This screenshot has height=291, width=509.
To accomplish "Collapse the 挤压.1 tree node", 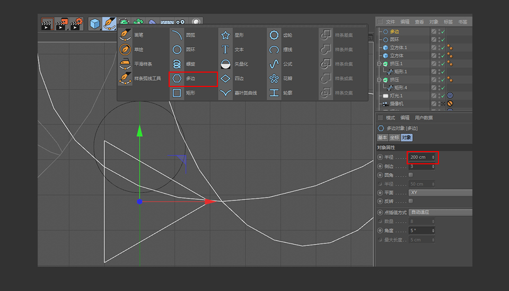I will 379,64.
